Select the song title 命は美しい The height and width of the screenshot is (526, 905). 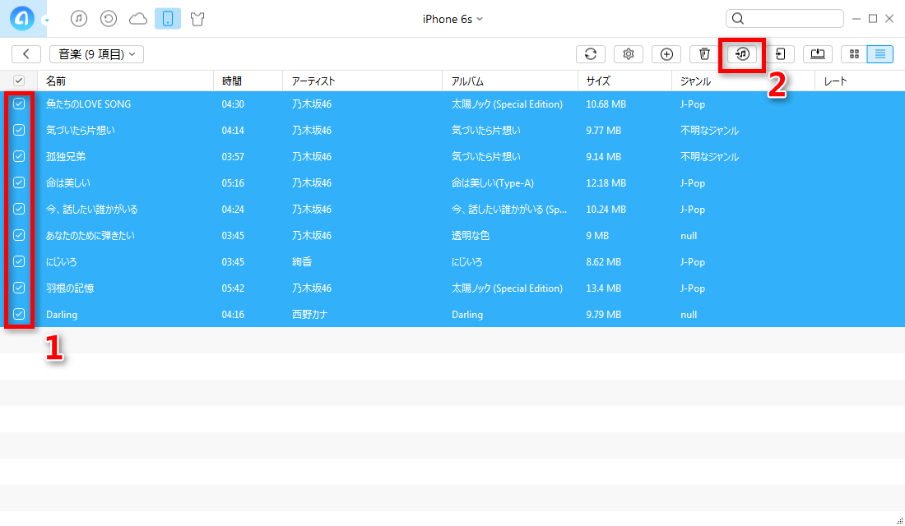coord(68,182)
